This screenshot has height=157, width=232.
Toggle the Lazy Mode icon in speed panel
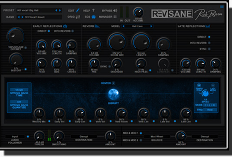coord(213,85)
